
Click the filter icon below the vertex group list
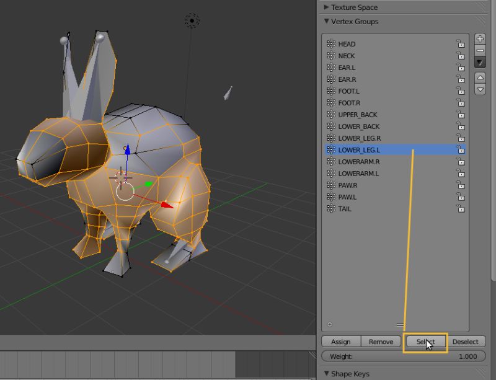coord(329,324)
